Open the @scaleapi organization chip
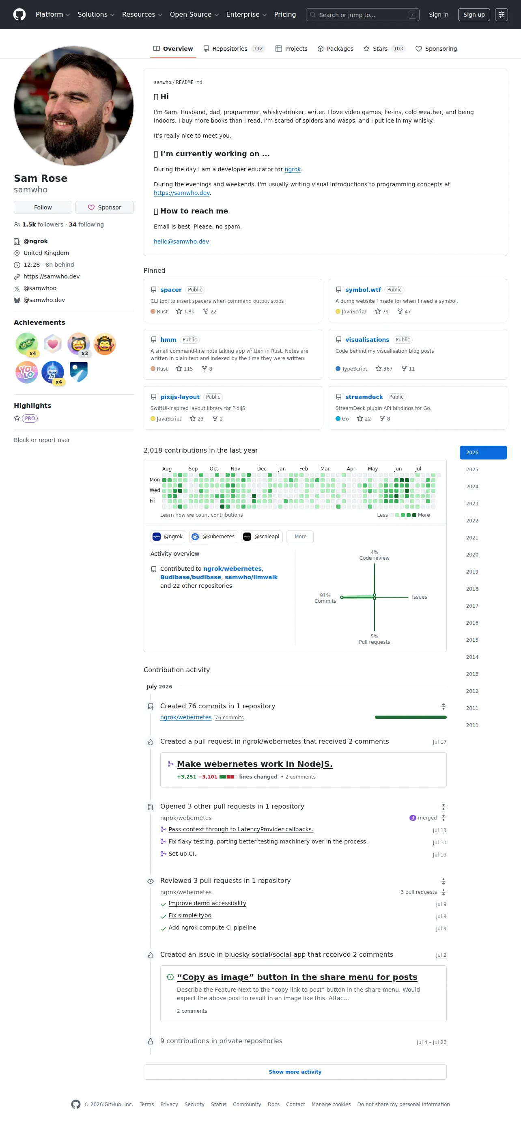This screenshot has width=521, height=1126. [261, 536]
